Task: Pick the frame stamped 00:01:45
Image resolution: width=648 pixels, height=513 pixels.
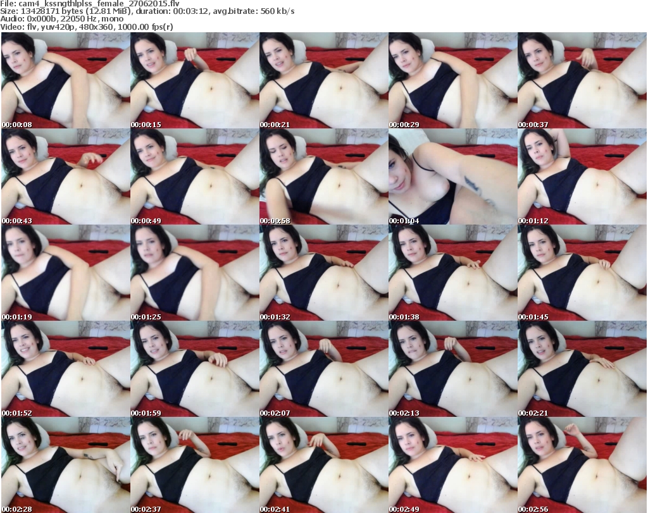Action: pyautogui.click(x=582, y=273)
